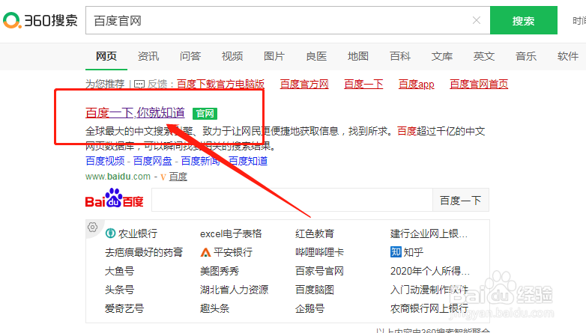Open suggestion 百度官方网

tap(304, 84)
